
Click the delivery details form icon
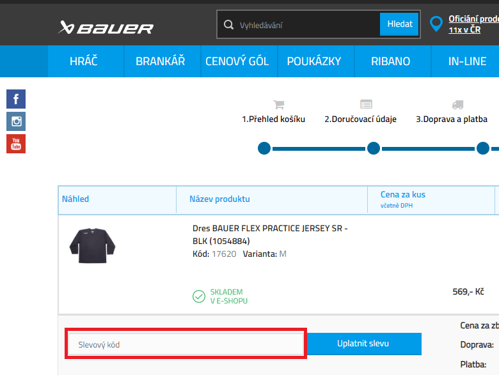point(366,104)
